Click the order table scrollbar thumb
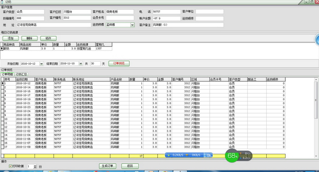319x172 pixels. [316, 100]
